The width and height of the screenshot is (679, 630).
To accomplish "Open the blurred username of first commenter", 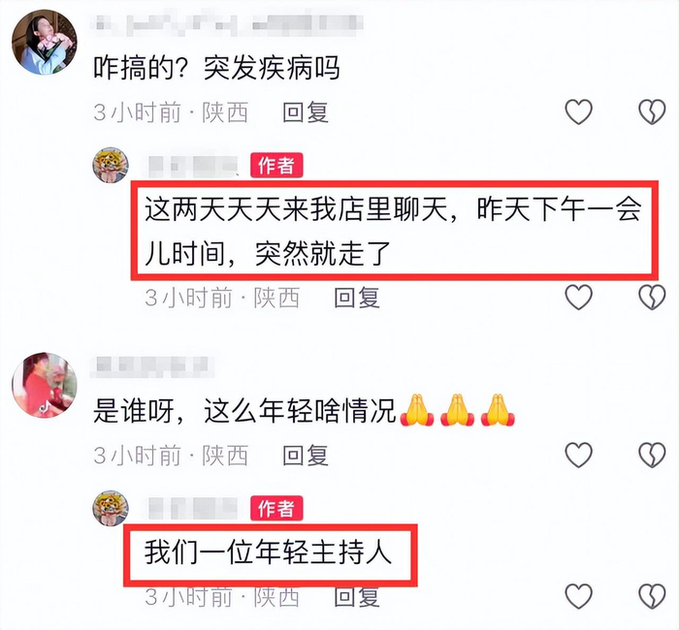I will click(227, 22).
